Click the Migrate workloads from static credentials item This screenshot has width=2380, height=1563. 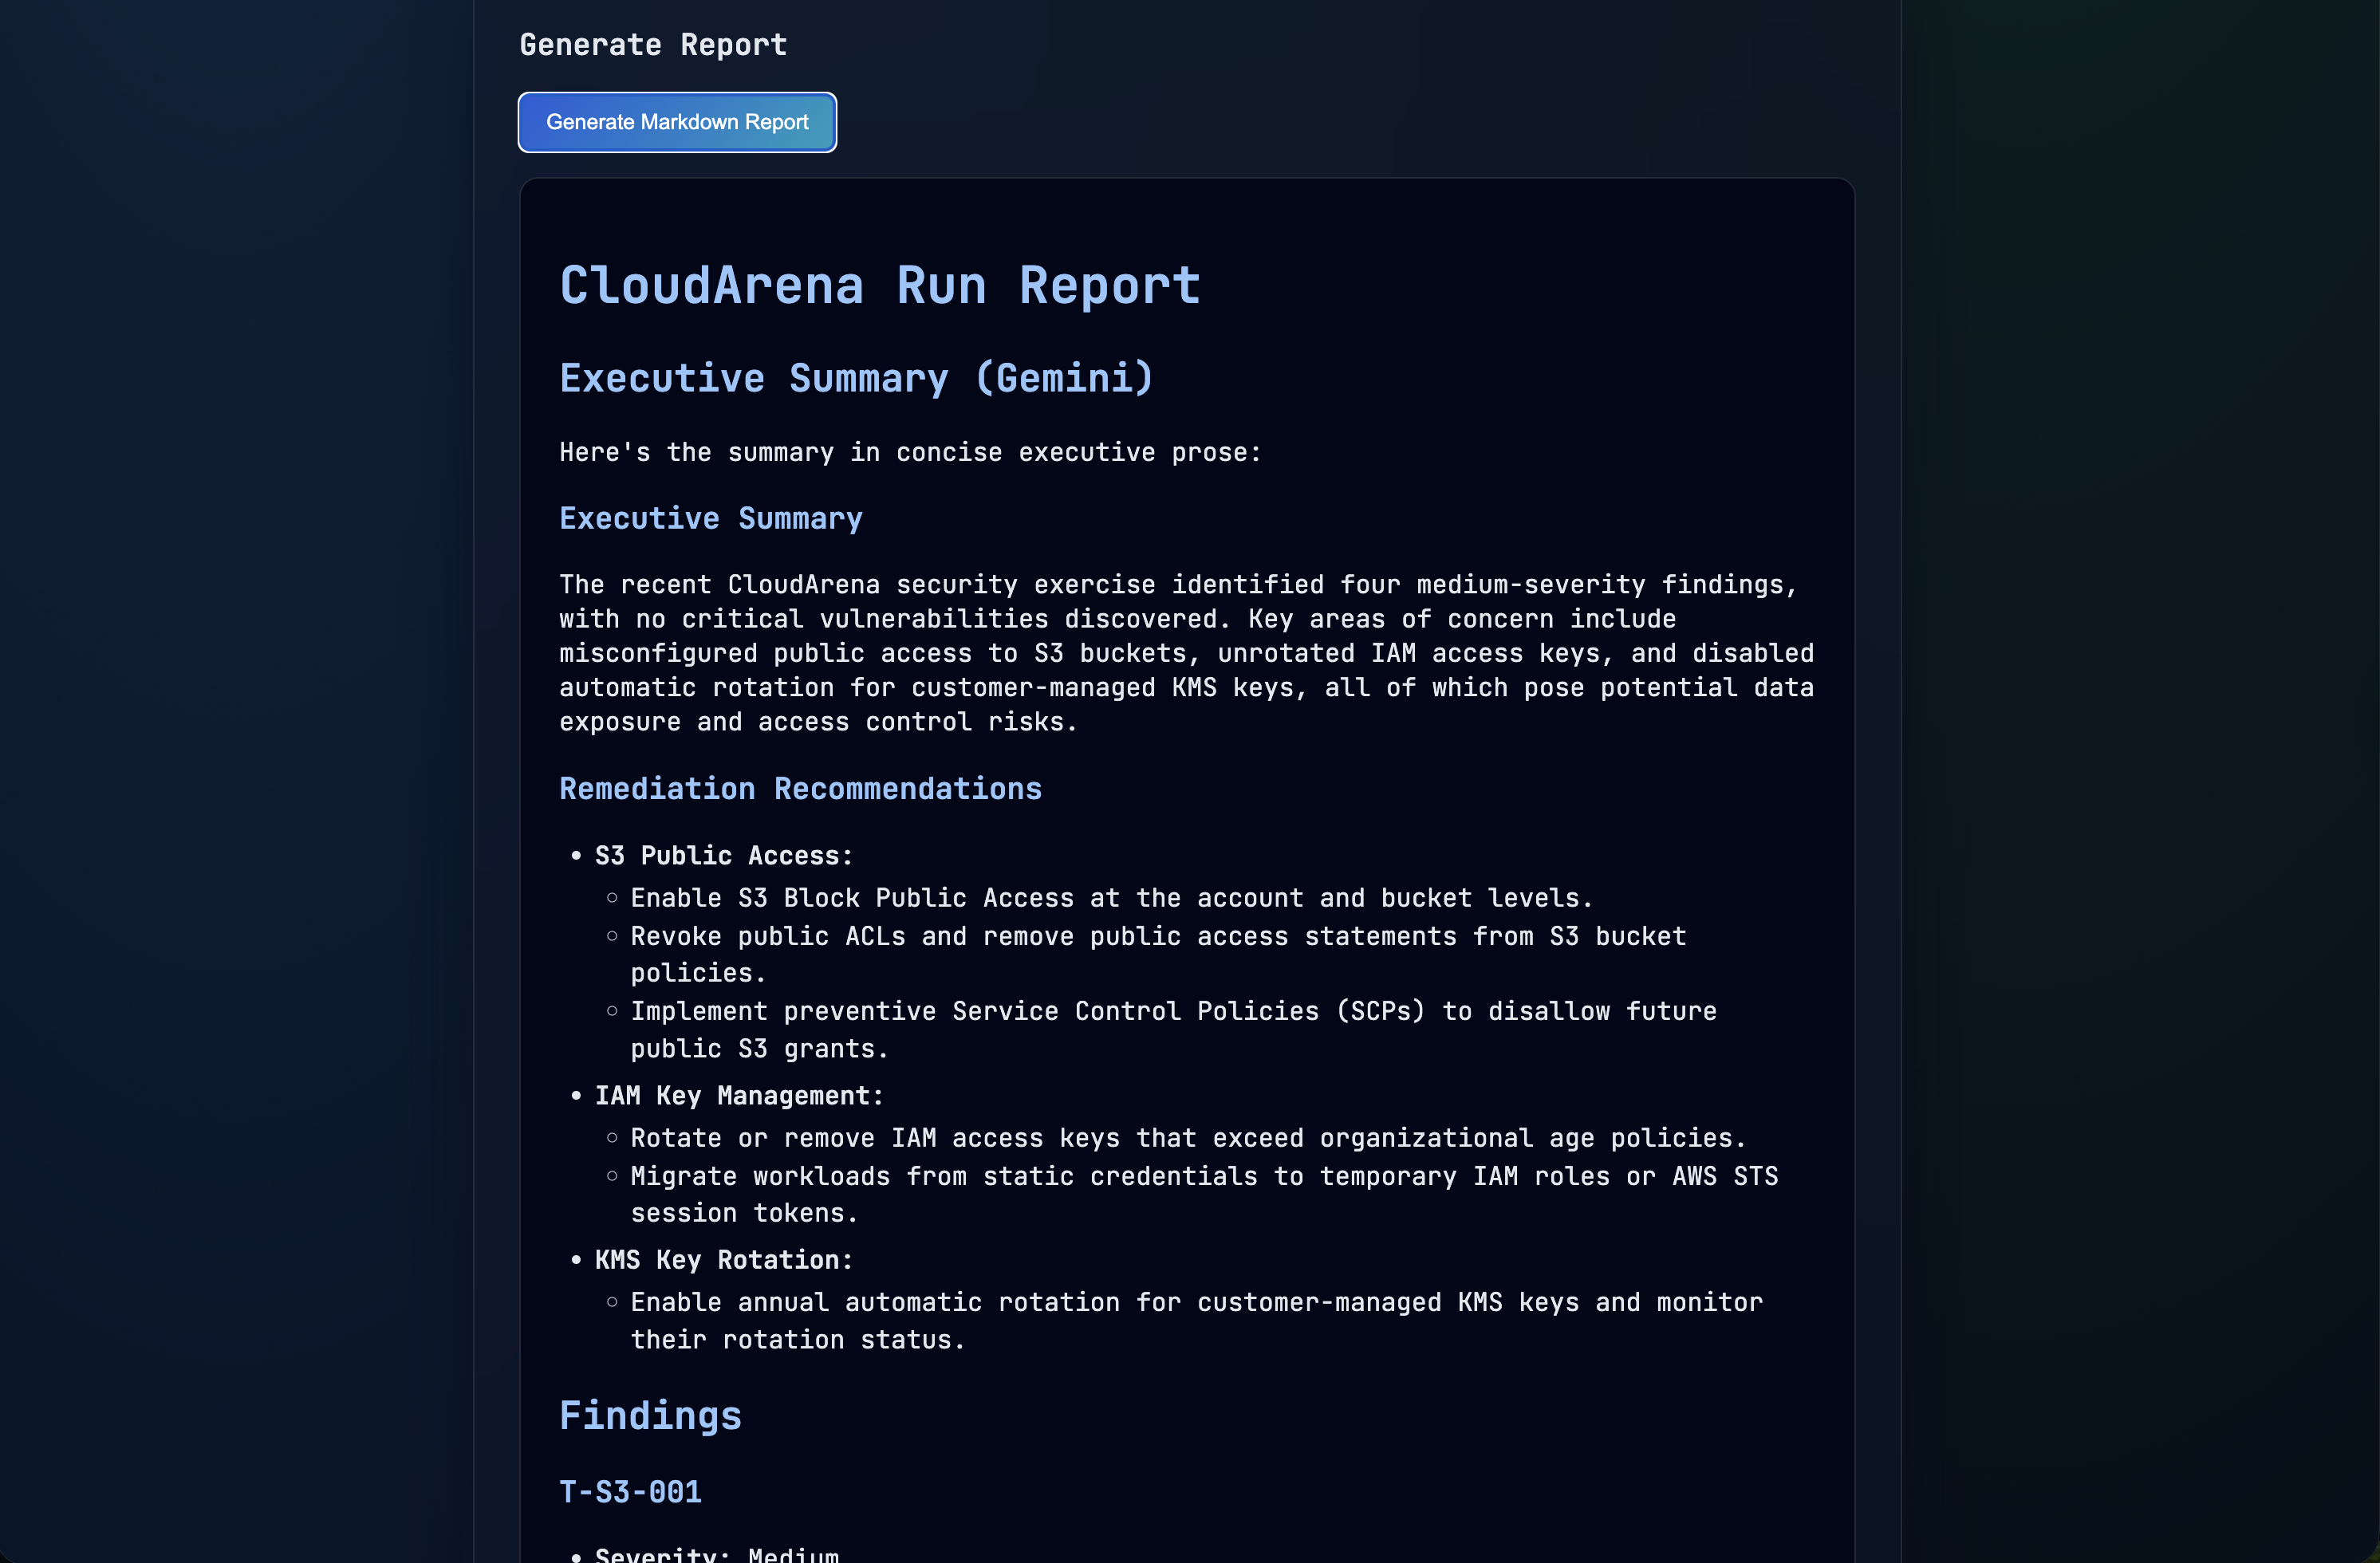[x=1203, y=1194]
